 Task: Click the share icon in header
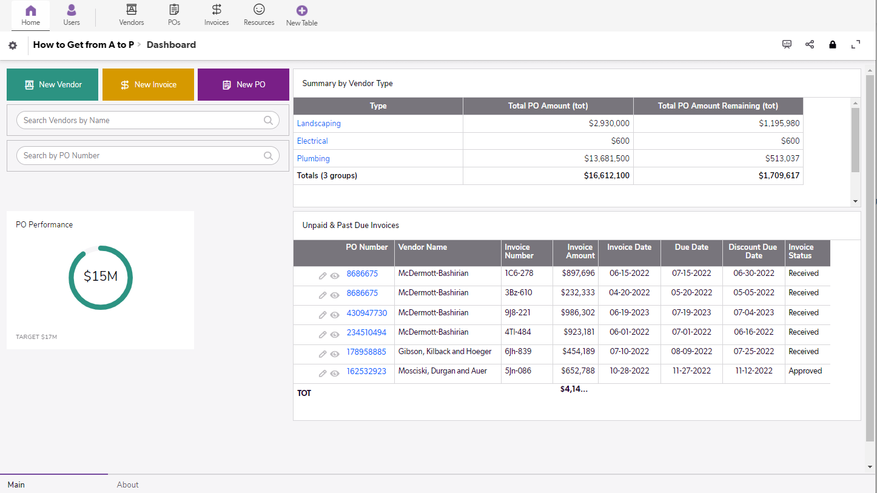pos(810,44)
